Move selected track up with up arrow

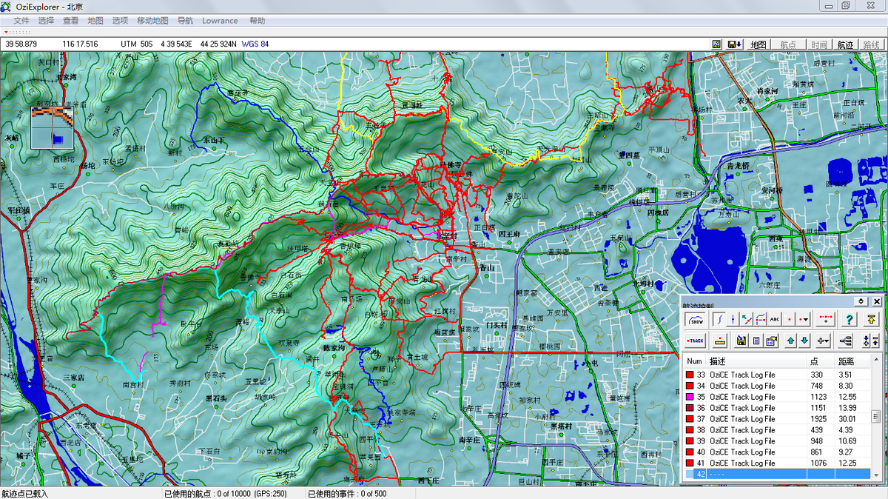pyautogui.click(x=790, y=341)
